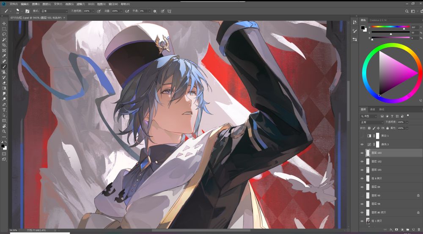423x234 pixels.
Task: Expand layer fill dropdown arrow
Action: coord(407,128)
